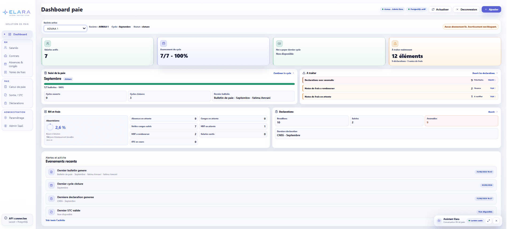This screenshot has width=507, height=229.
Task: Click the Elara logo in sidebar
Action: (x=17, y=13)
